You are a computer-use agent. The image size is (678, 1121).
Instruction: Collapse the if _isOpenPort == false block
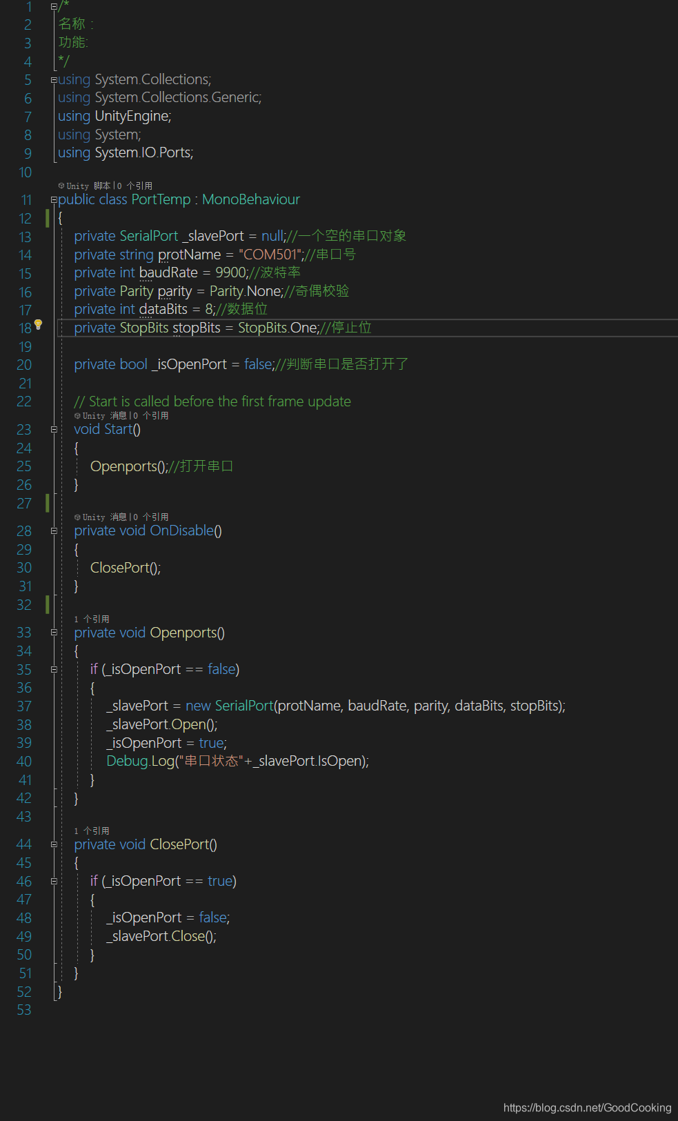point(54,669)
